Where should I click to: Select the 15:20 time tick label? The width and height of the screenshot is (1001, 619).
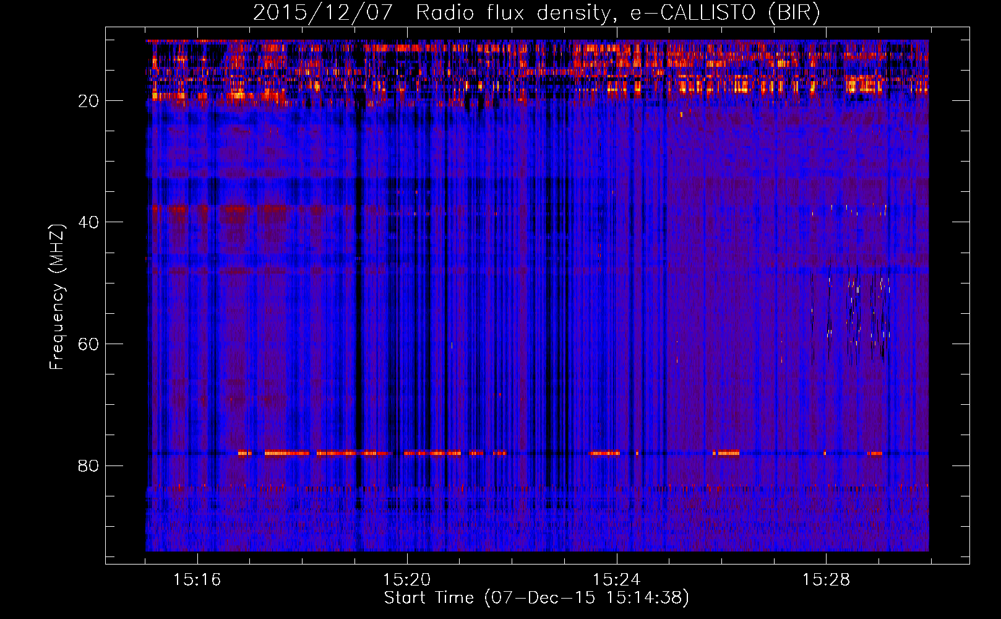tap(406, 580)
